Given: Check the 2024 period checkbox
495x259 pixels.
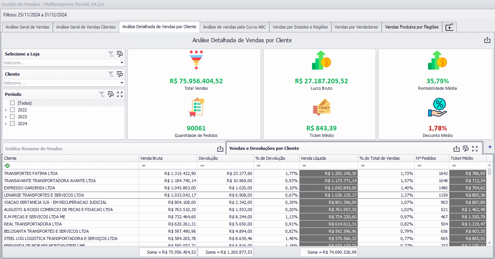Looking at the screenshot, I should click(x=13, y=124).
